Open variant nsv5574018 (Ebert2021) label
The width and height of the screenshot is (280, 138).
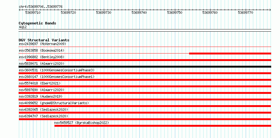tap(40, 83)
